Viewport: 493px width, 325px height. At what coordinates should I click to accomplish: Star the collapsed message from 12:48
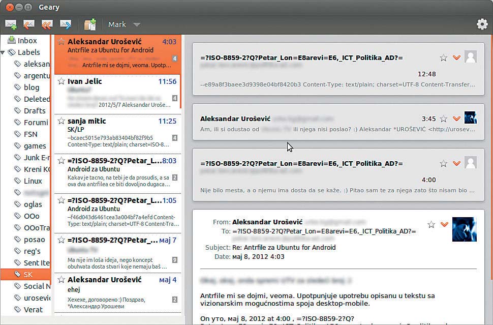click(444, 57)
